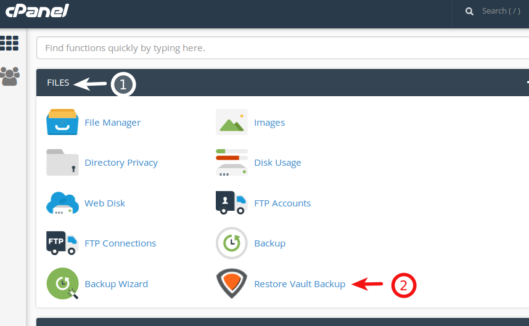This screenshot has width=529, height=326.
Task: Open the Disk Usage link
Action: (x=277, y=163)
